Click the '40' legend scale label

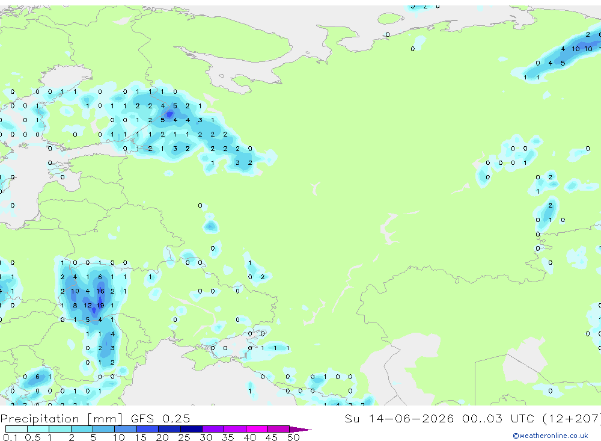click(250, 437)
